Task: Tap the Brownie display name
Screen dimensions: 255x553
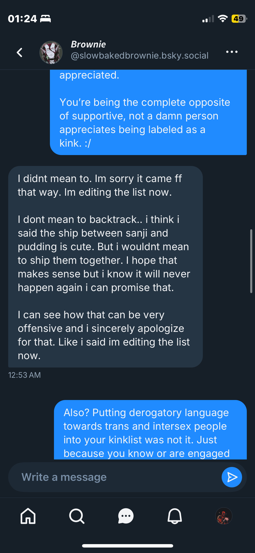Action: coord(88,44)
